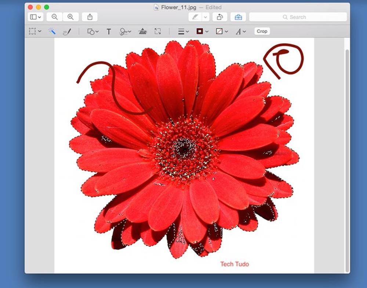
Task: Open the Shape Style line thickness dropdown
Action: (182, 31)
